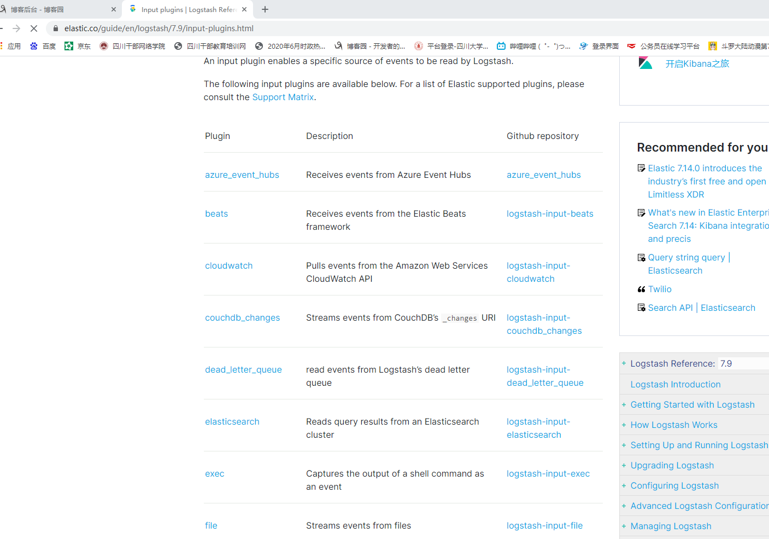Open What's new in Elastic Enterprise Search link
The height and width of the screenshot is (539, 769).
[708, 225]
